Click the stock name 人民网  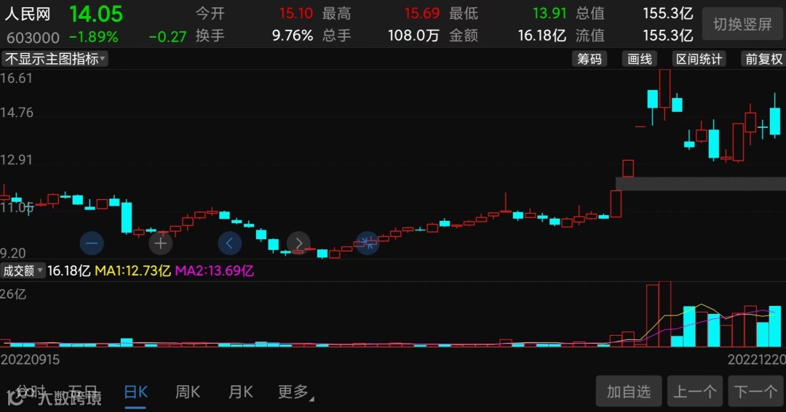click(x=28, y=14)
